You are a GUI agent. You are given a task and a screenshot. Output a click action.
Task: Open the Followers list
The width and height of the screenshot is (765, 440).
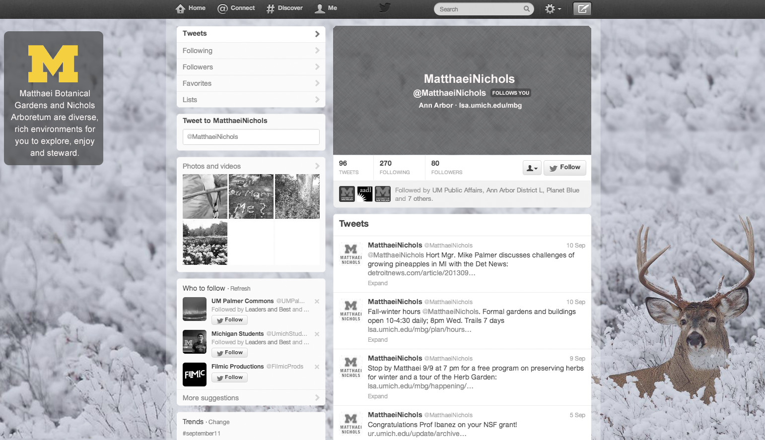[x=251, y=67]
